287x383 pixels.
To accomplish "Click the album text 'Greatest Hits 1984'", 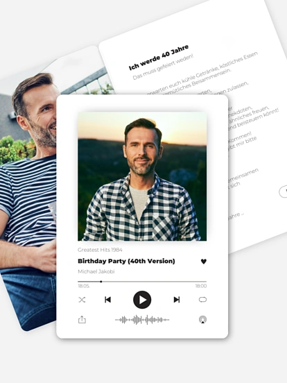I will pos(100,250).
